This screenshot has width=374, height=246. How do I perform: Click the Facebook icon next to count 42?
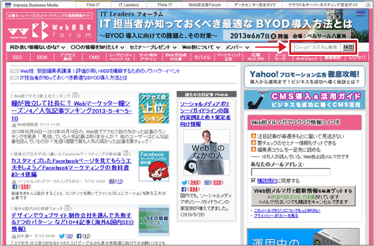pos(79,236)
